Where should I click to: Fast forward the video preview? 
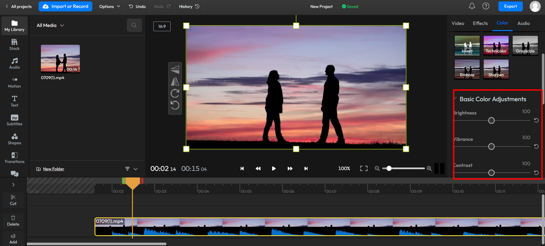(x=290, y=169)
